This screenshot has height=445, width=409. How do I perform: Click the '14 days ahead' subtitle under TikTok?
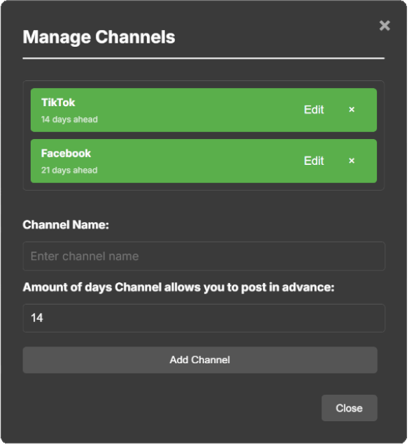tap(69, 119)
